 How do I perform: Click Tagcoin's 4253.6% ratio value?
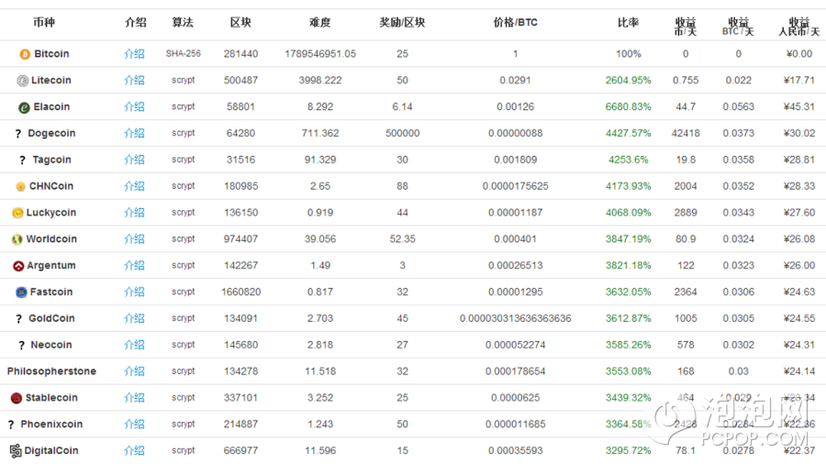point(628,159)
